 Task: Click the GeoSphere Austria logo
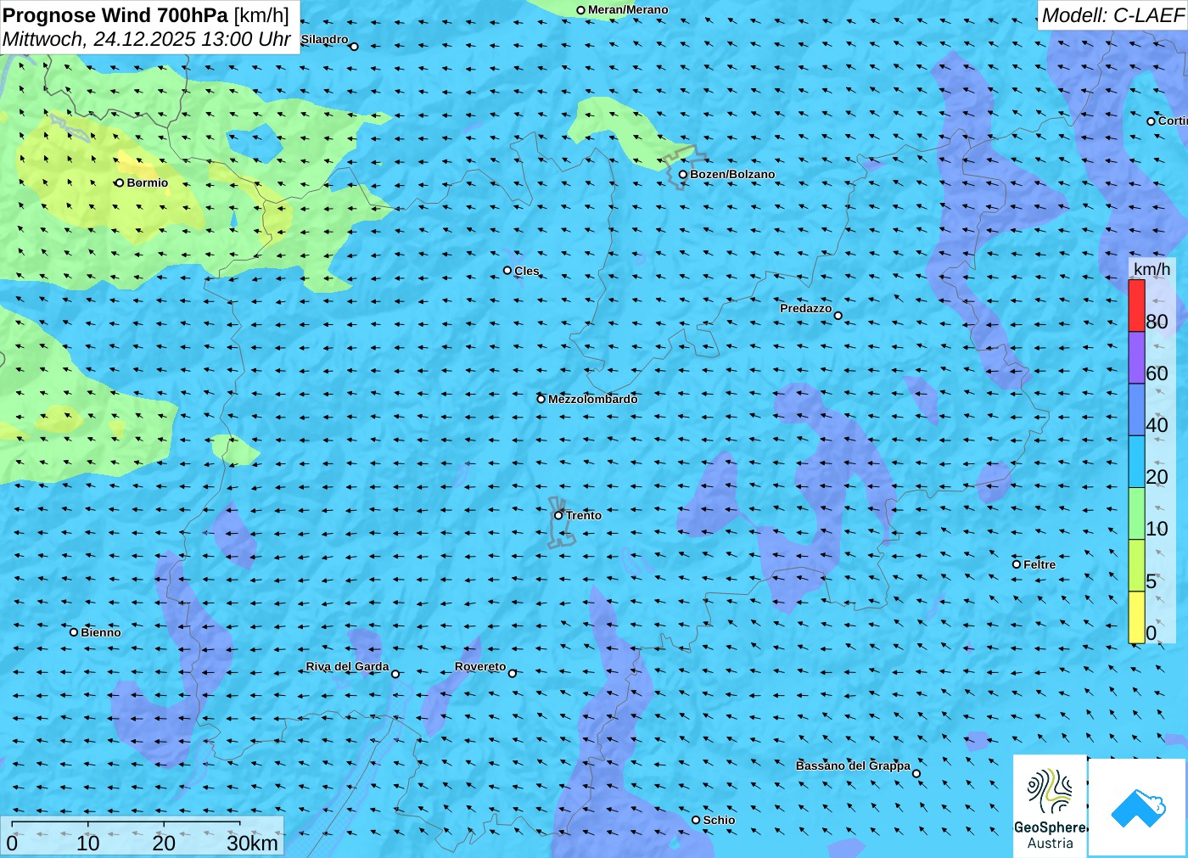pos(1050,807)
